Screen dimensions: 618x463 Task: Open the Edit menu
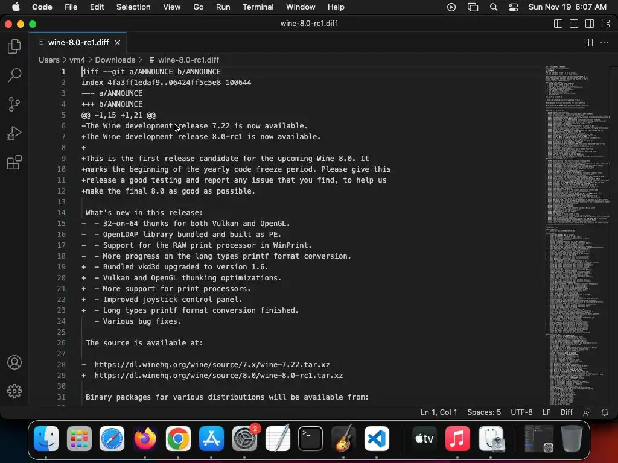pos(97,7)
